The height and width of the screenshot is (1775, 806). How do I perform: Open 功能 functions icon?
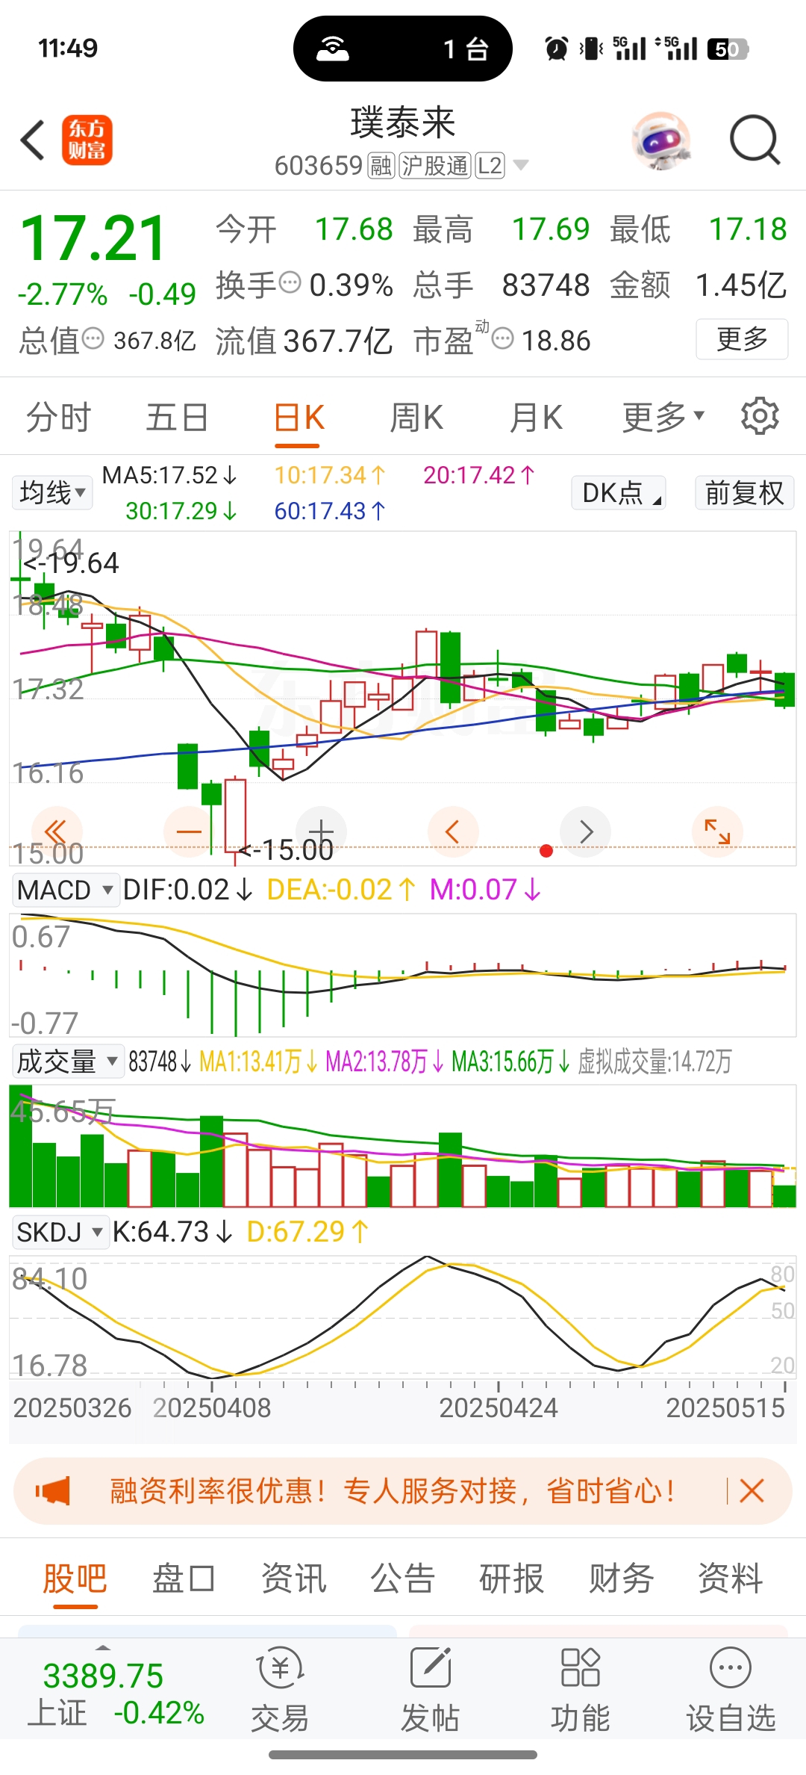580,1690
